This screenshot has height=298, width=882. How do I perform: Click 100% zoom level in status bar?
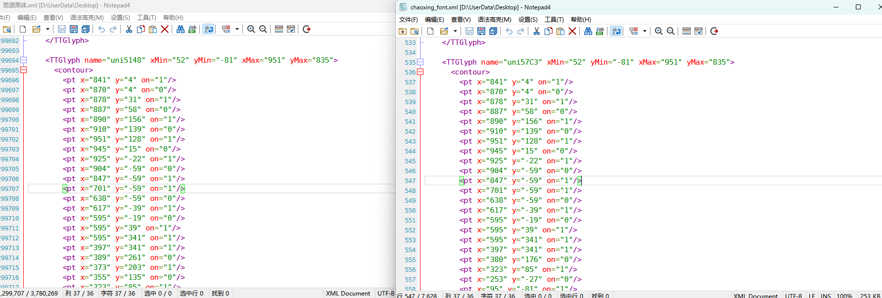pos(844,295)
